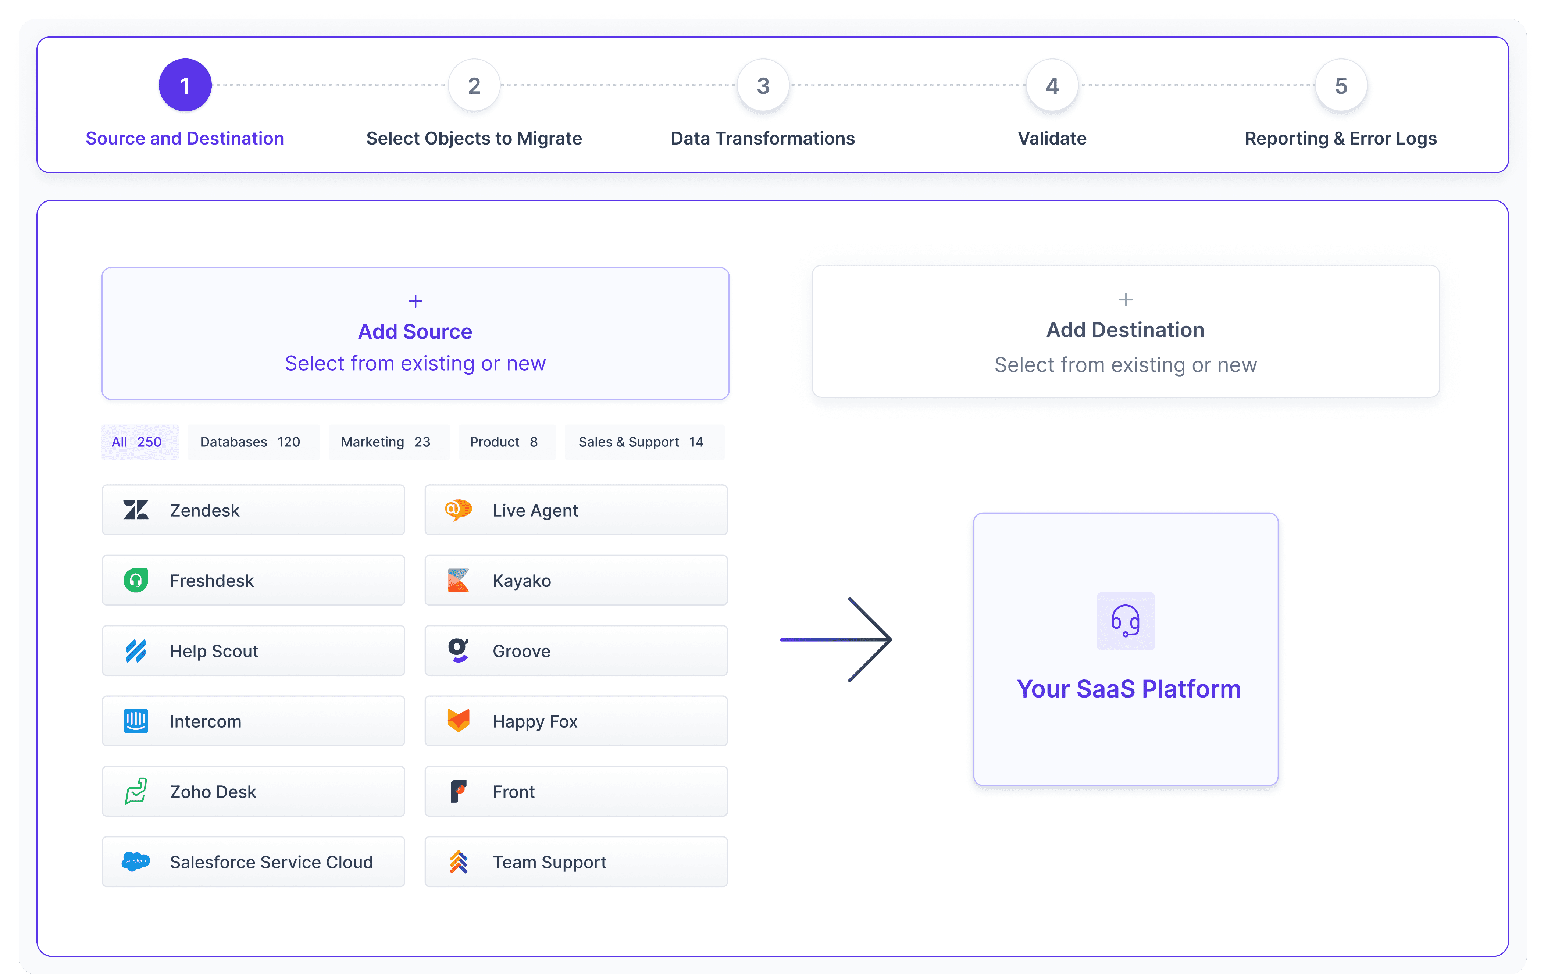Screen dimensions: 1544x974
Task: Click the Intercom logo icon
Action: tap(136, 721)
